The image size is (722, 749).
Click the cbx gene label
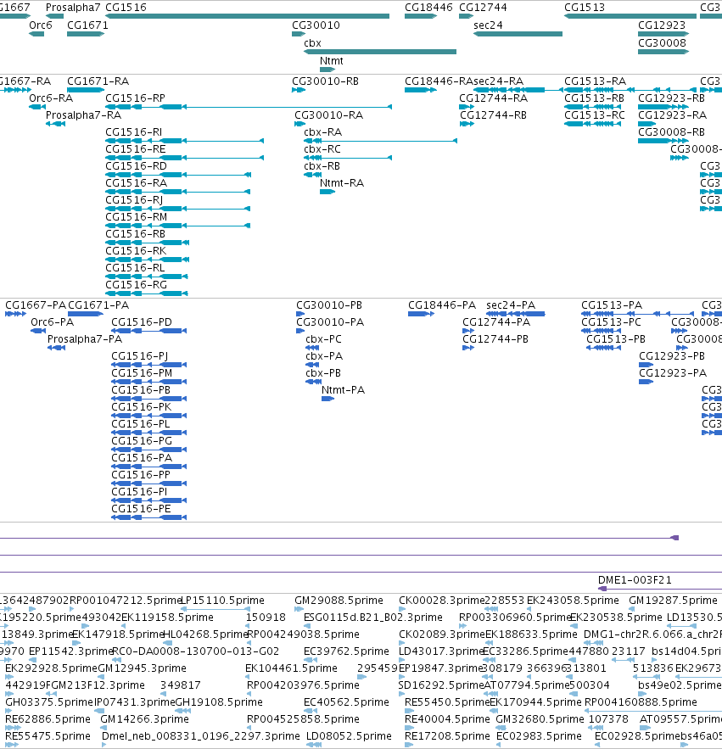(312, 43)
